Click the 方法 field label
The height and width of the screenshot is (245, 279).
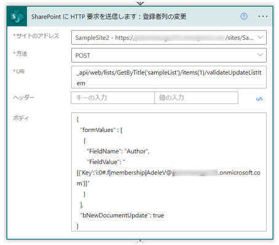(x=22, y=53)
